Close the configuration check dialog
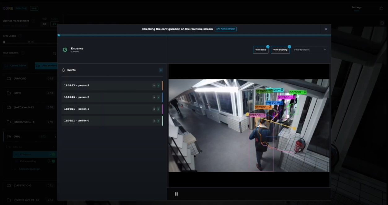The height and width of the screenshot is (205, 388). click(326, 29)
